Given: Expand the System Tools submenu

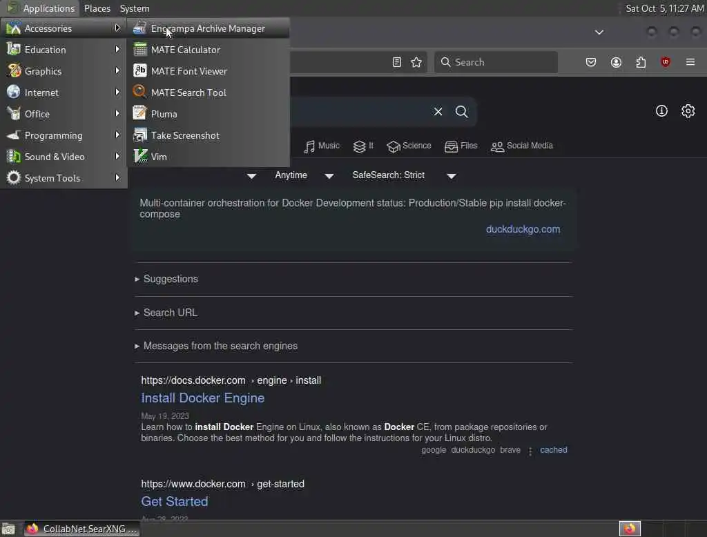Looking at the screenshot, I should (64, 178).
